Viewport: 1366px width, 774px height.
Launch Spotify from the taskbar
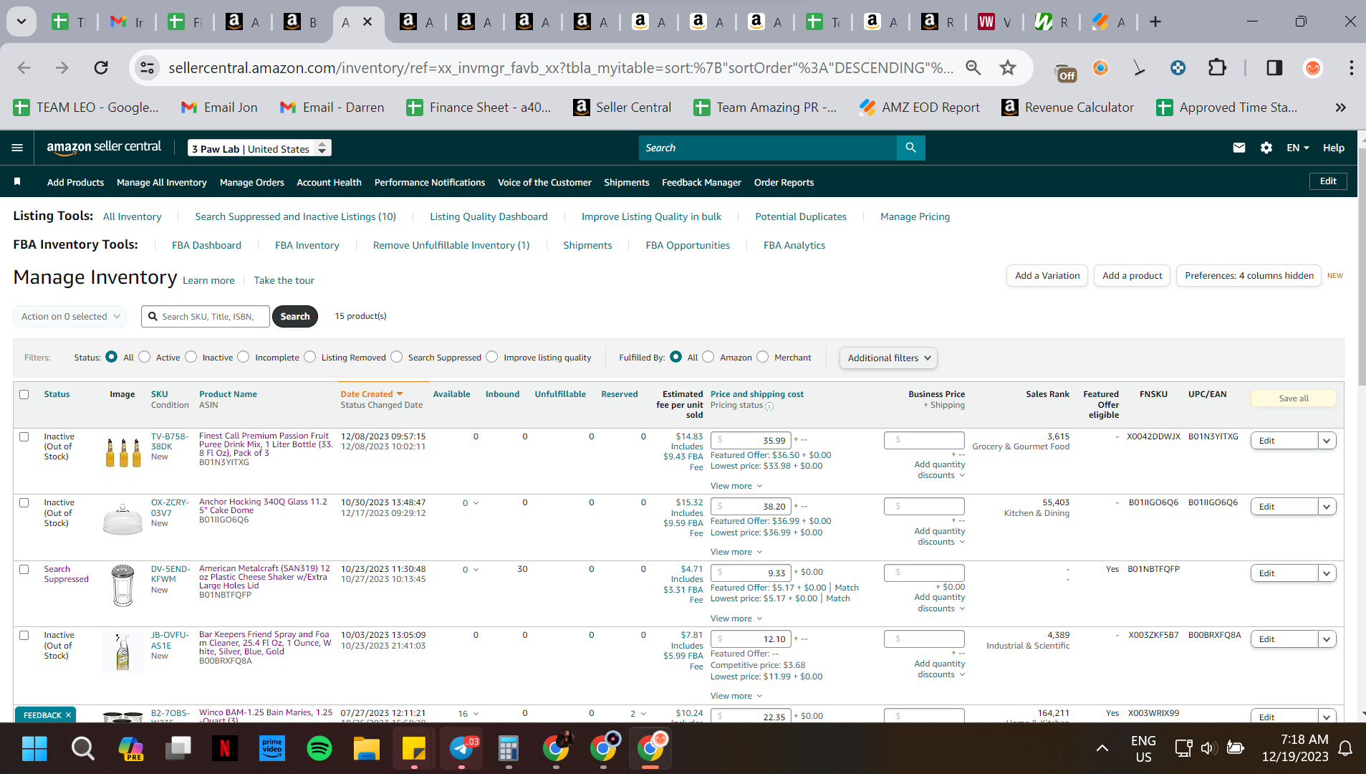pyautogui.click(x=319, y=749)
